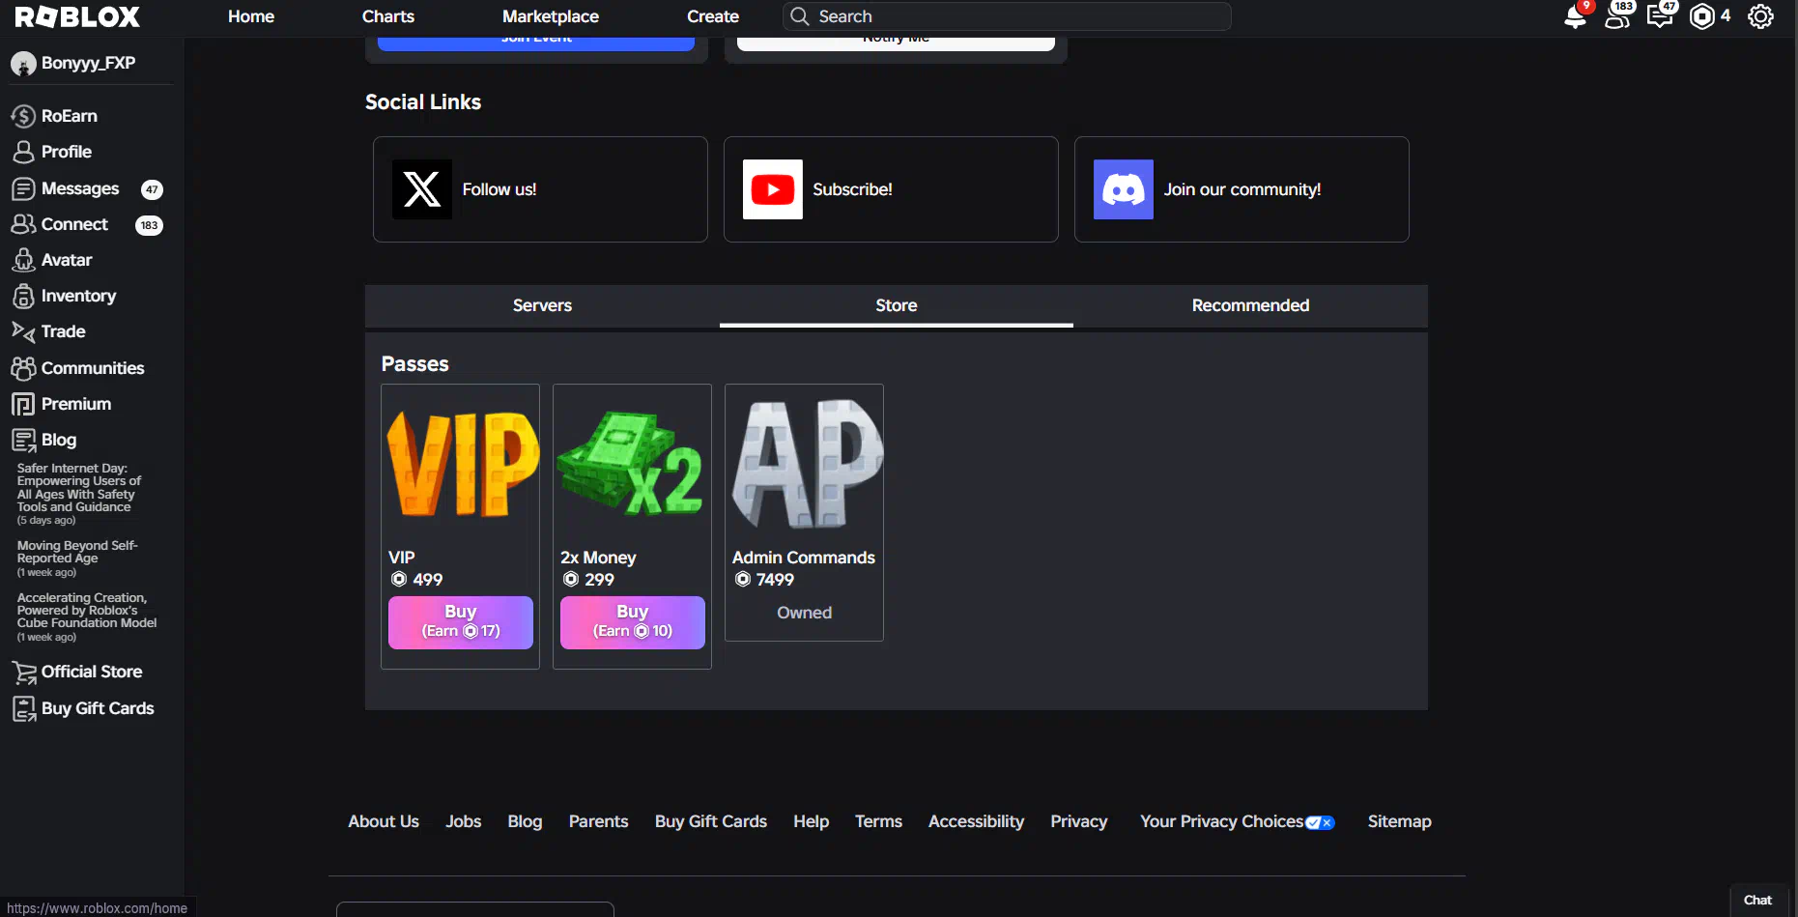Switch to the Servers tab
This screenshot has height=917, width=1798.
(x=542, y=305)
